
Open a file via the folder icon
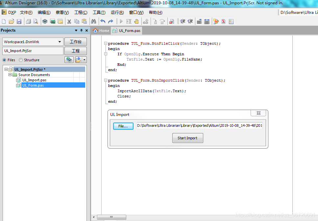[x=12, y=21]
